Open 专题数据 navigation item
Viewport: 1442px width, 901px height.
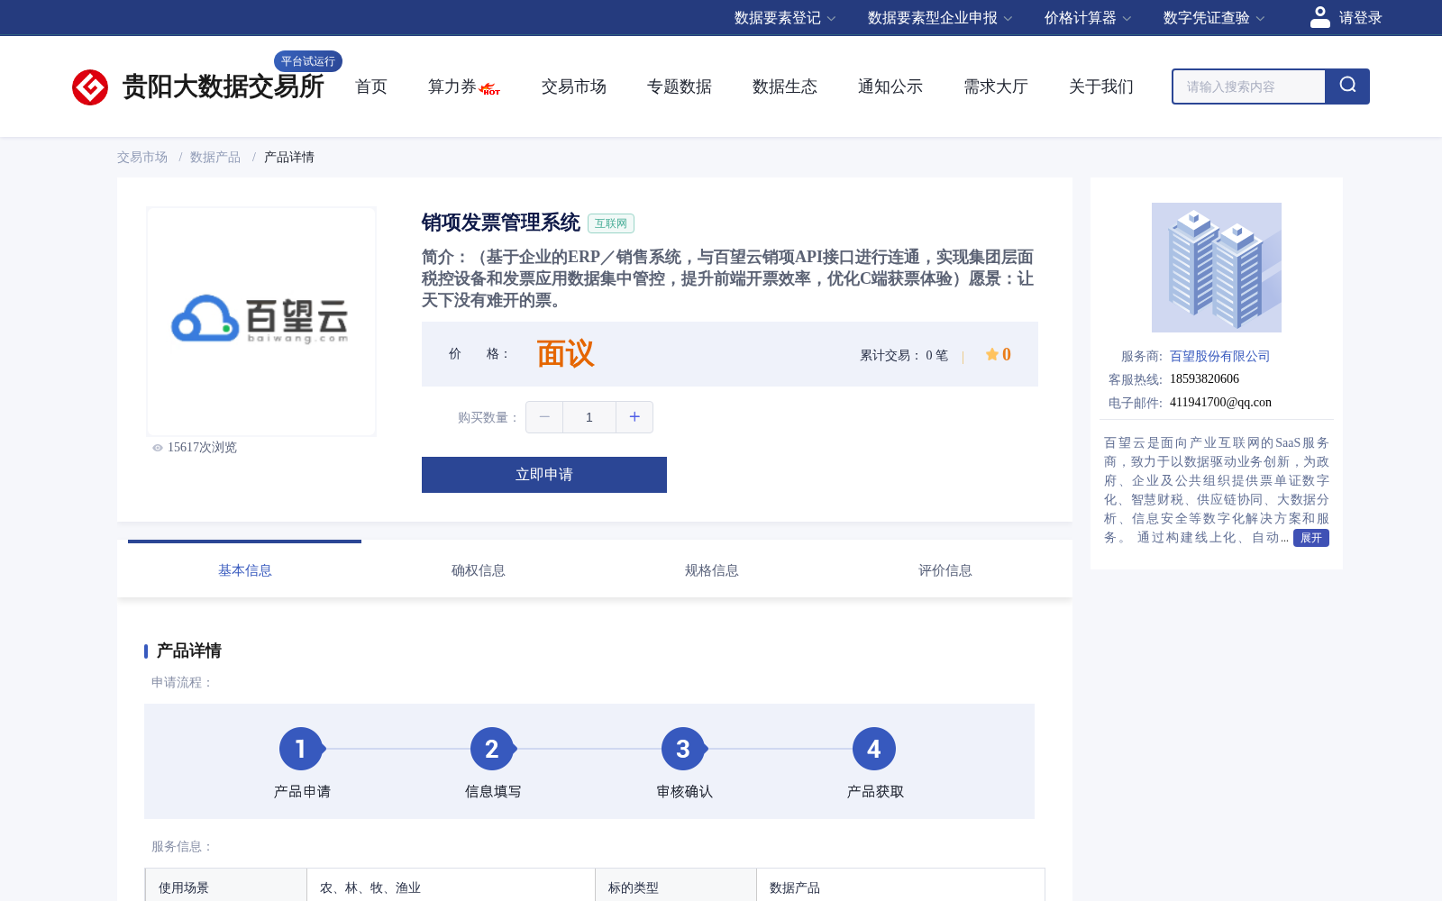pos(680,86)
